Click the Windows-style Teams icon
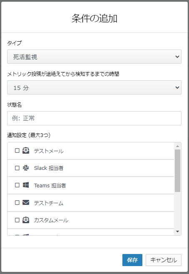The width and height of the screenshot is (189, 274). pos(26,185)
